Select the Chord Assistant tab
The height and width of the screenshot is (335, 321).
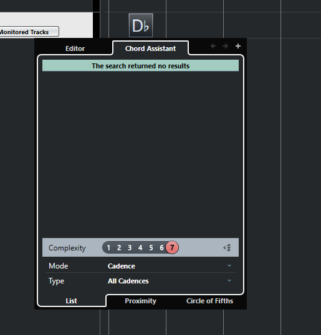coord(150,48)
